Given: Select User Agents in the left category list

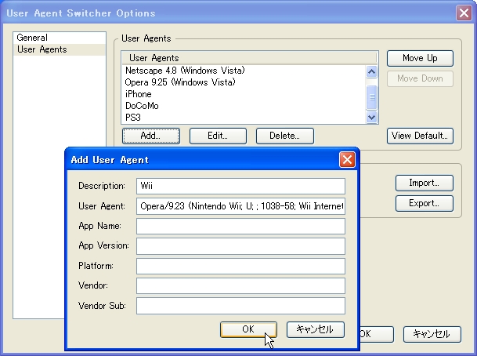Looking at the screenshot, I should (60, 49).
